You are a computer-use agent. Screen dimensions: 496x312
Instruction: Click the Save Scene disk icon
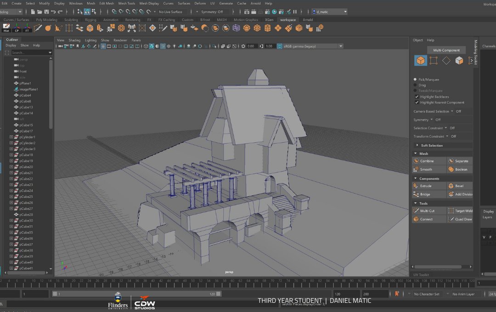point(46,11)
